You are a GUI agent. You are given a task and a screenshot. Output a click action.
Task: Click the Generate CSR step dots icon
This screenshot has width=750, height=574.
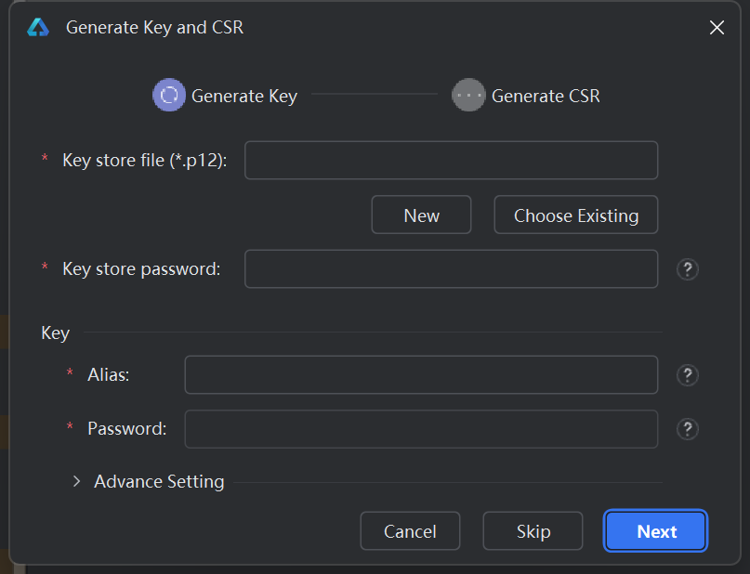point(468,95)
